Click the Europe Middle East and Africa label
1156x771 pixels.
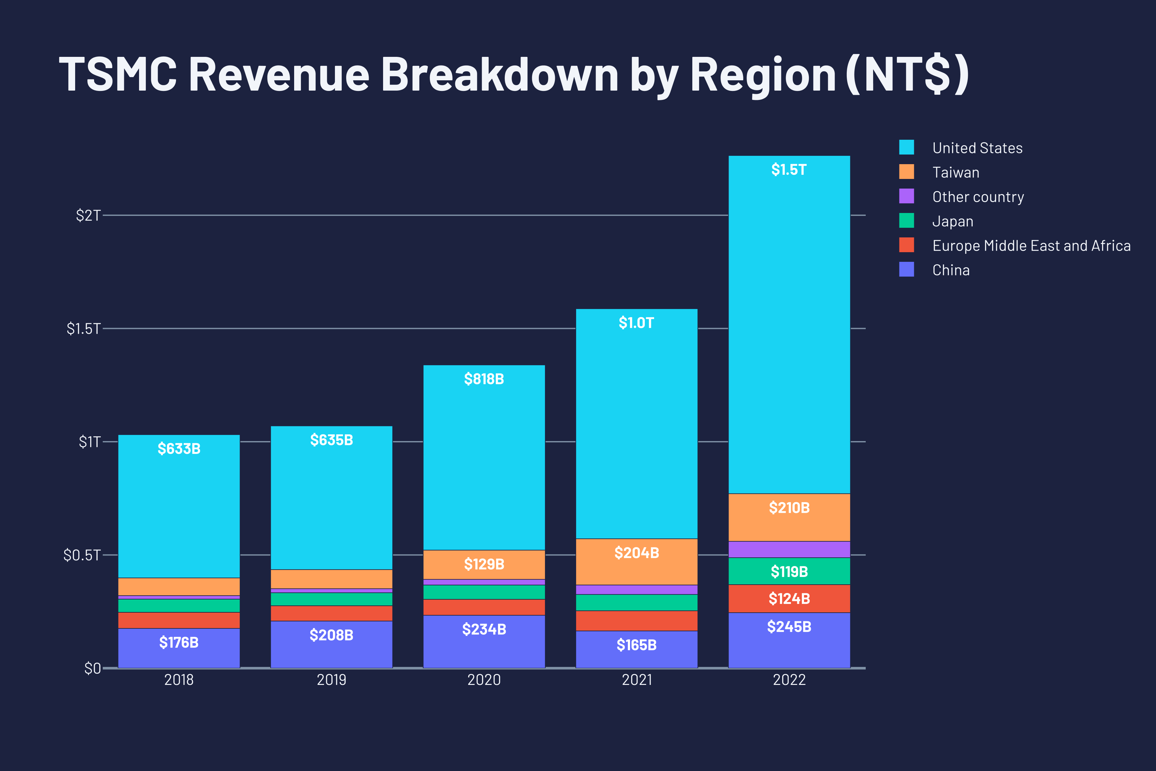tap(1031, 245)
